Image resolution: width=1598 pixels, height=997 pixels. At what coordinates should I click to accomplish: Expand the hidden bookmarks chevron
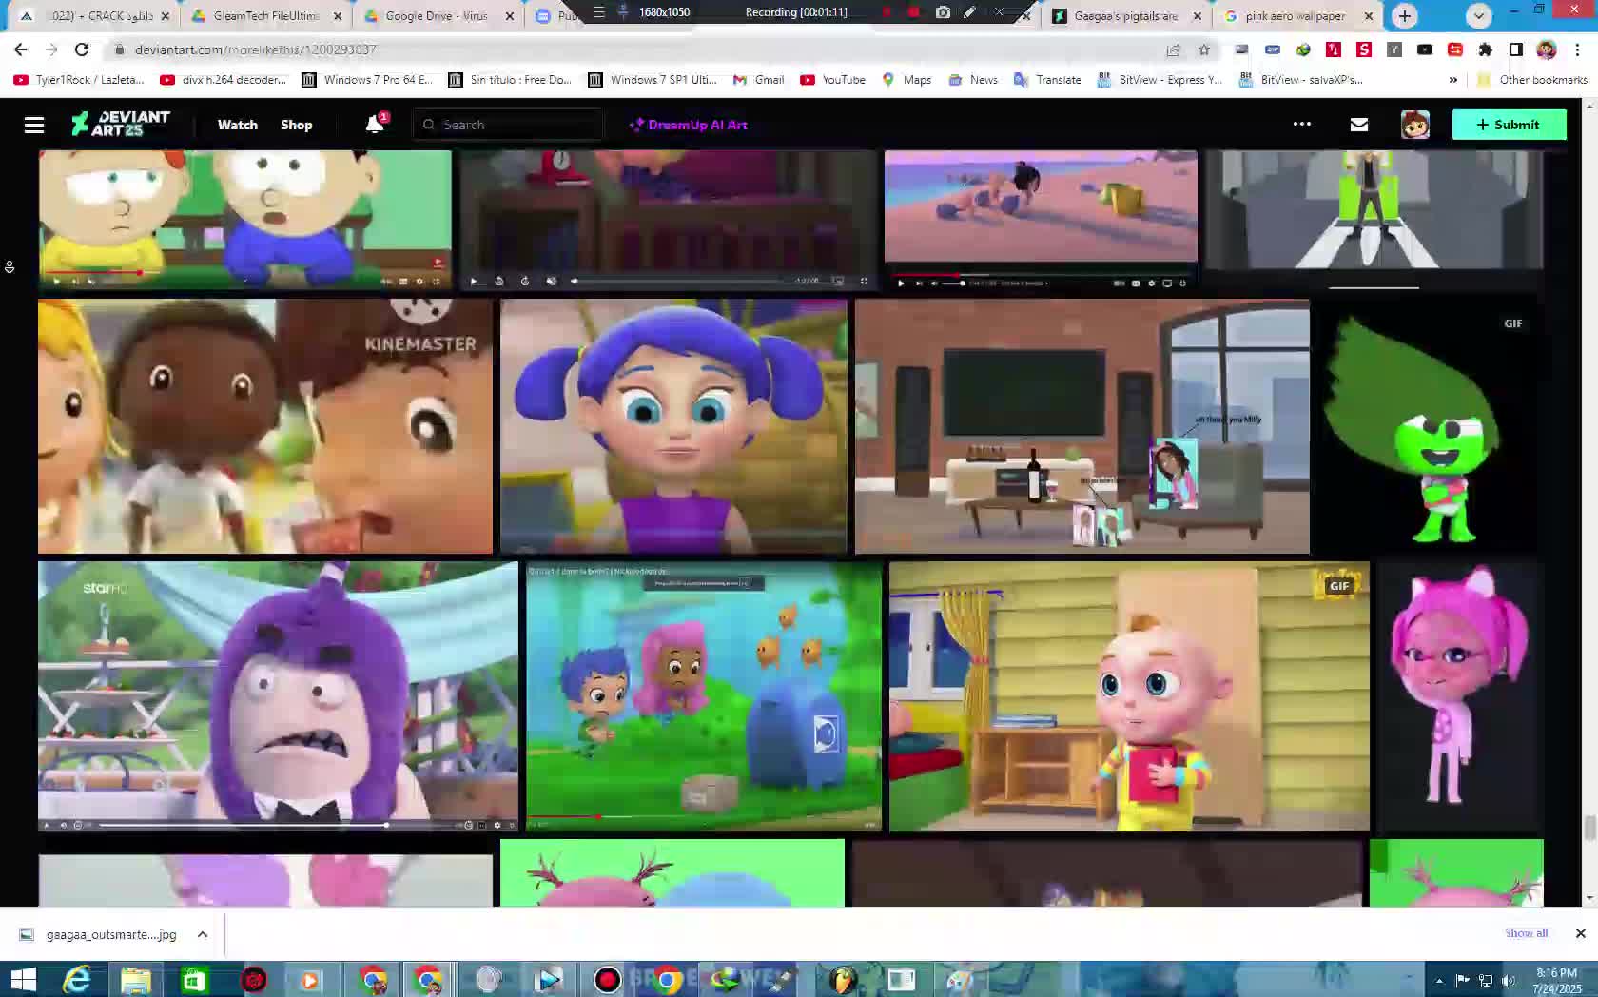[1452, 80]
